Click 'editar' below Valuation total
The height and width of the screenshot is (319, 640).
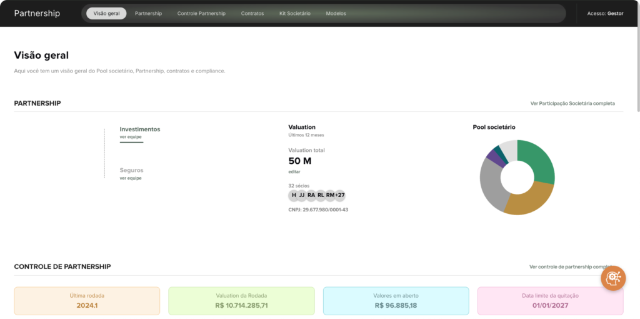pyautogui.click(x=294, y=171)
